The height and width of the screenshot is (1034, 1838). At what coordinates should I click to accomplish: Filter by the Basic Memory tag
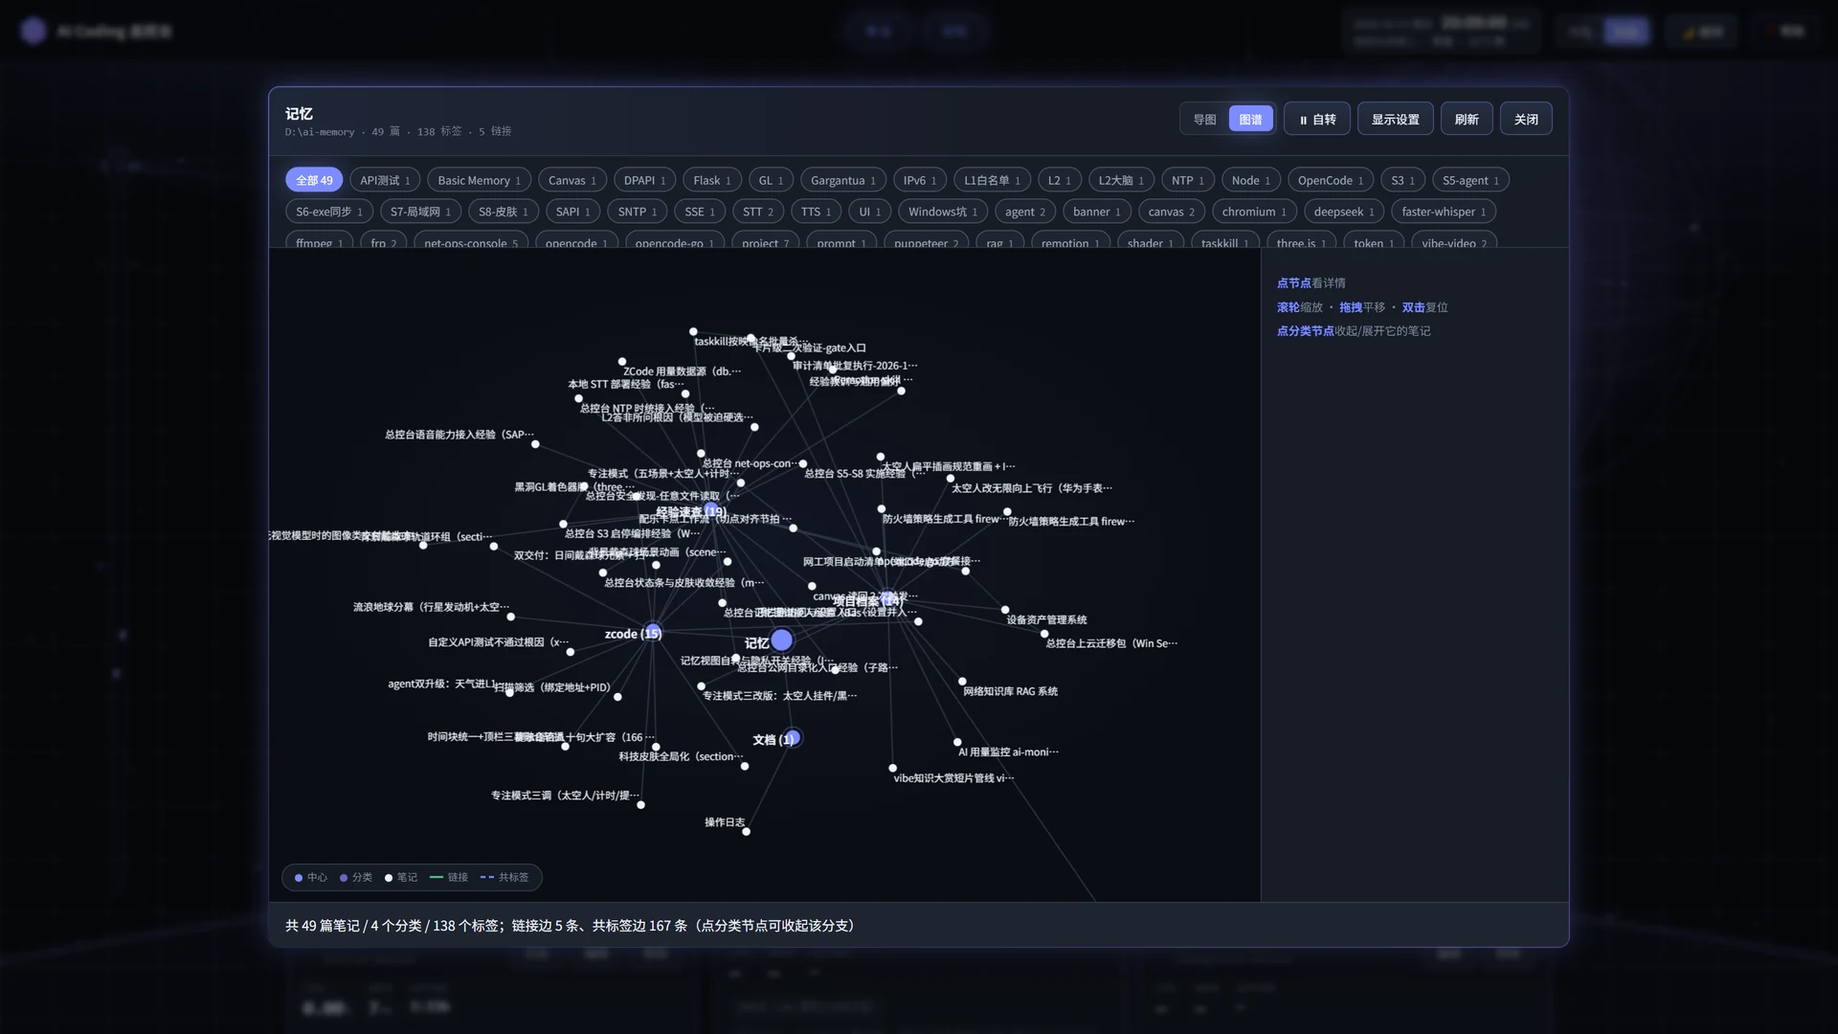point(479,180)
